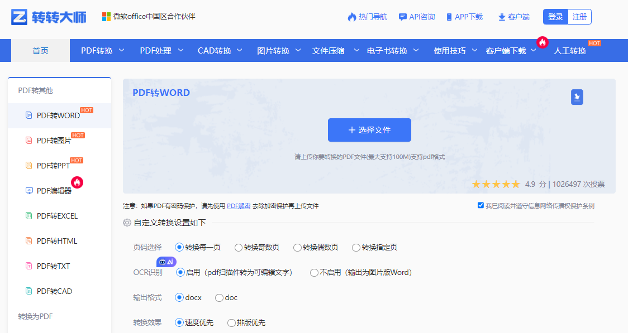Image resolution: width=628 pixels, height=333 pixels.
Task: Switch to the 首页 tab
Action: tap(40, 50)
